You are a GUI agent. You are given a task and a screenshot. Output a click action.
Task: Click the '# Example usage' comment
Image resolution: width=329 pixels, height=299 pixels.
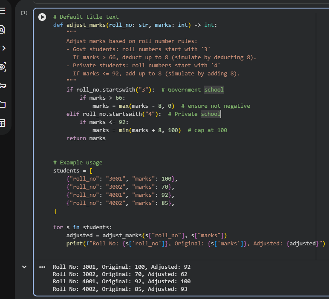(x=78, y=163)
